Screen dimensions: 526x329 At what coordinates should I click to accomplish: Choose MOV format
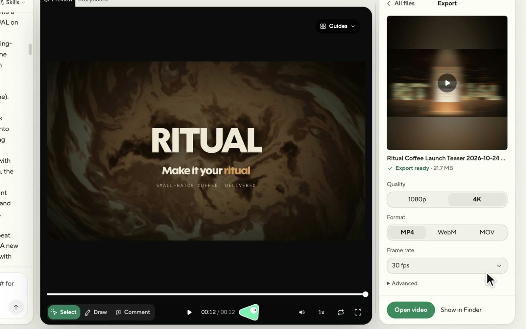487,232
